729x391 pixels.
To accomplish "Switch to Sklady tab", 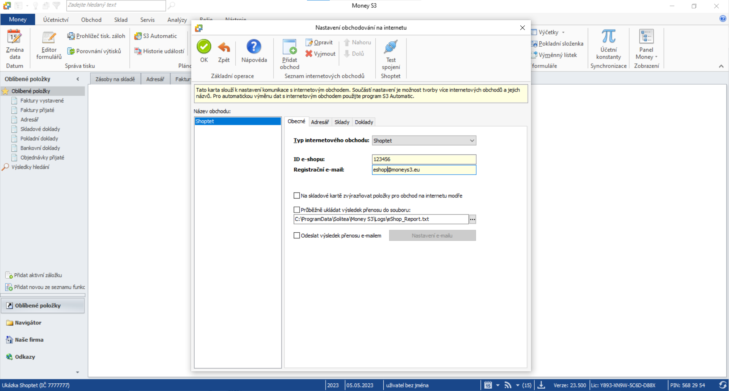I will coord(342,122).
